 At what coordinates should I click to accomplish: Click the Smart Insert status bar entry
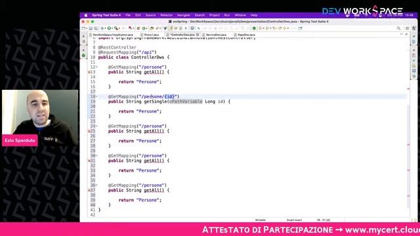coord(294,220)
